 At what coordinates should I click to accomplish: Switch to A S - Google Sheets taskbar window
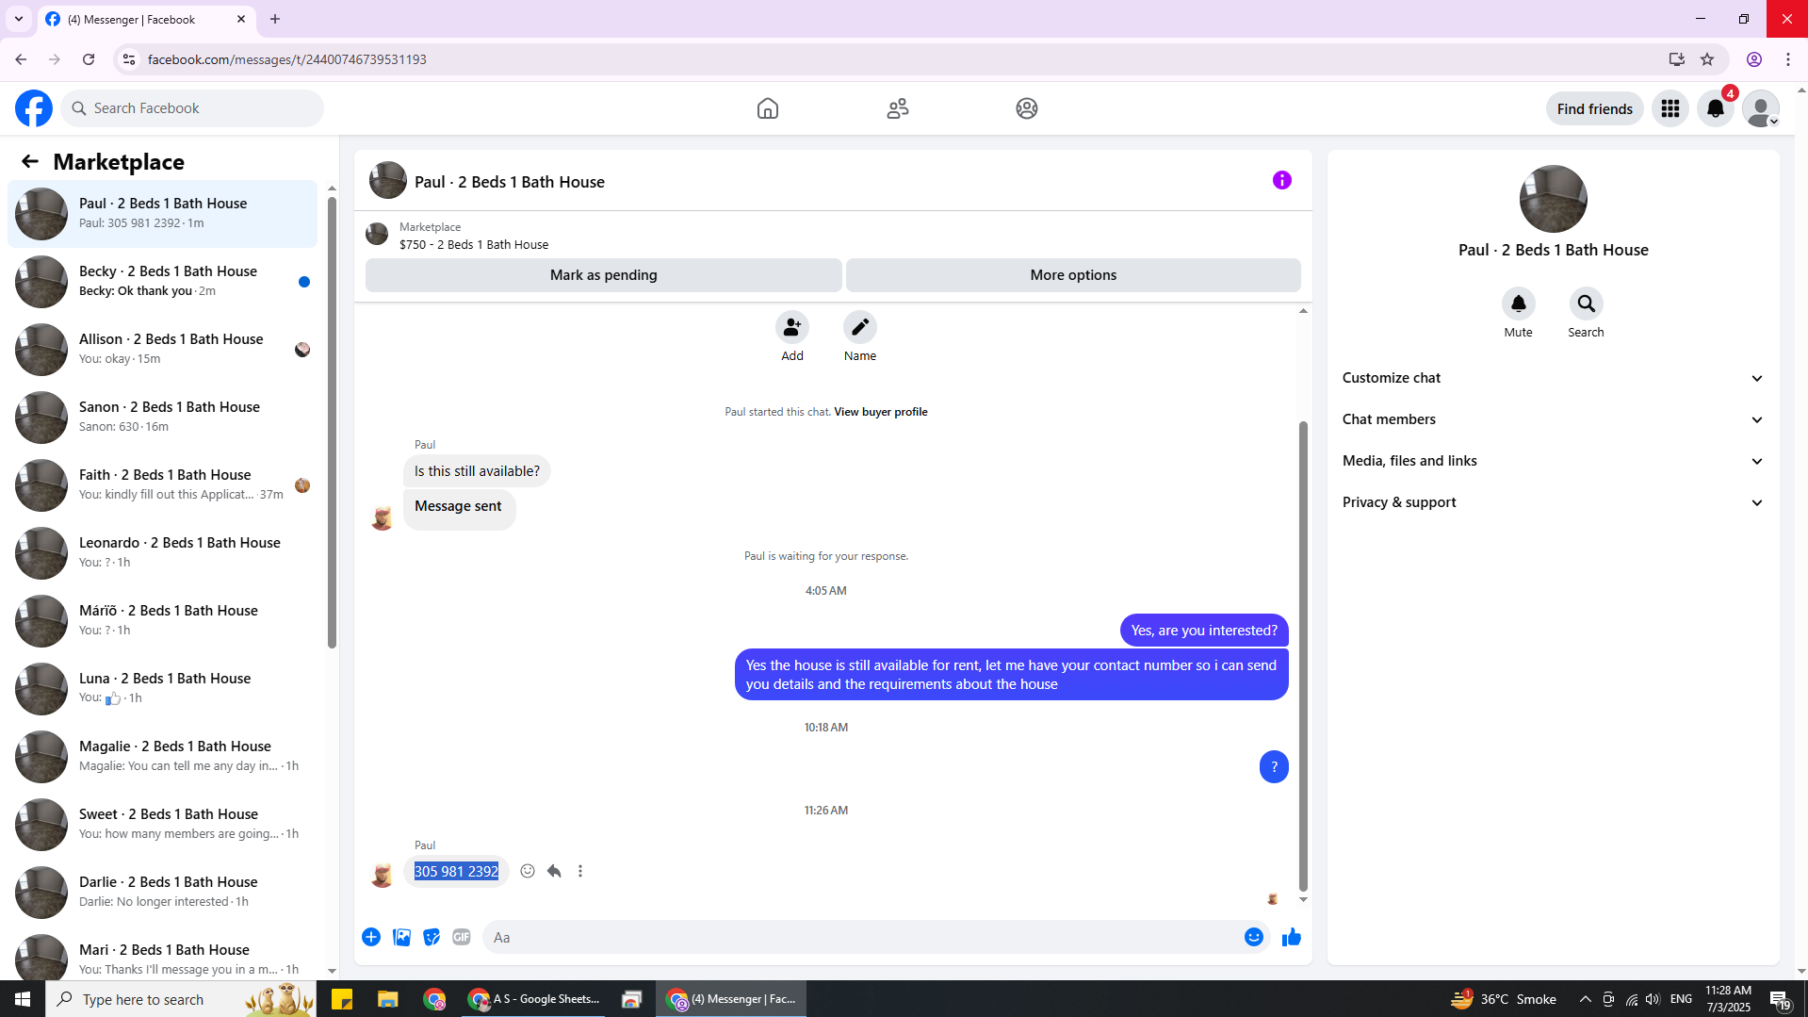click(534, 999)
